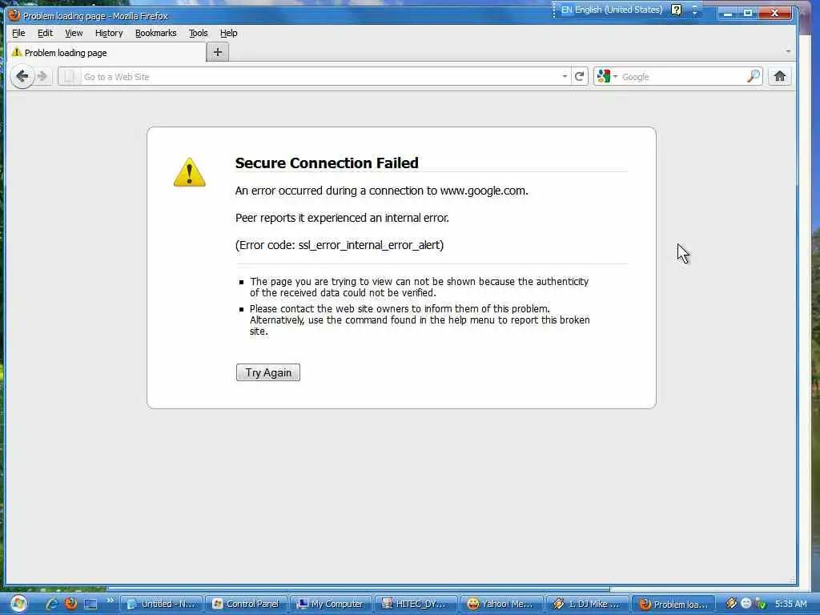This screenshot has height=615, width=820.
Task: Click Peer reports internal error text
Action: coord(342,218)
